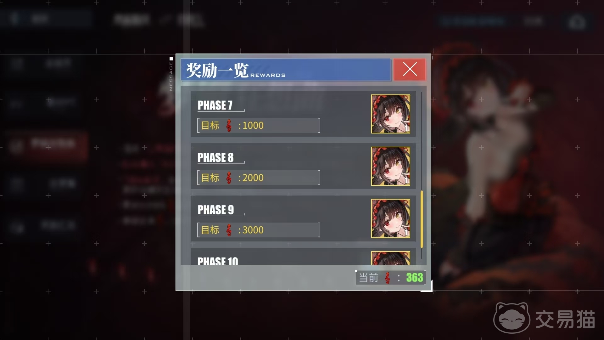Viewport: 604px width, 340px height.
Task: Click the red clef icon in Phase 7 target
Action: (229, 126)
